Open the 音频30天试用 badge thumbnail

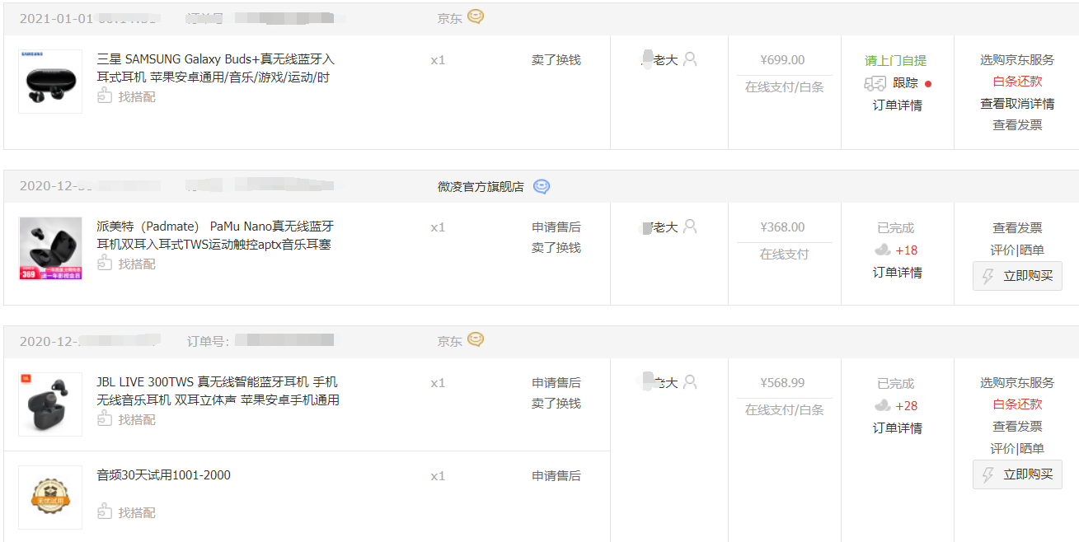tap(50, 498)
